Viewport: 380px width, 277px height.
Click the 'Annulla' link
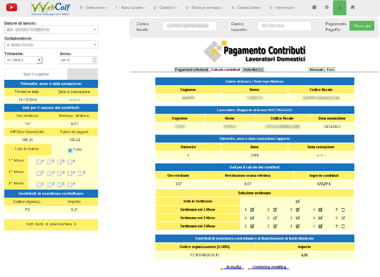[234, 267]
